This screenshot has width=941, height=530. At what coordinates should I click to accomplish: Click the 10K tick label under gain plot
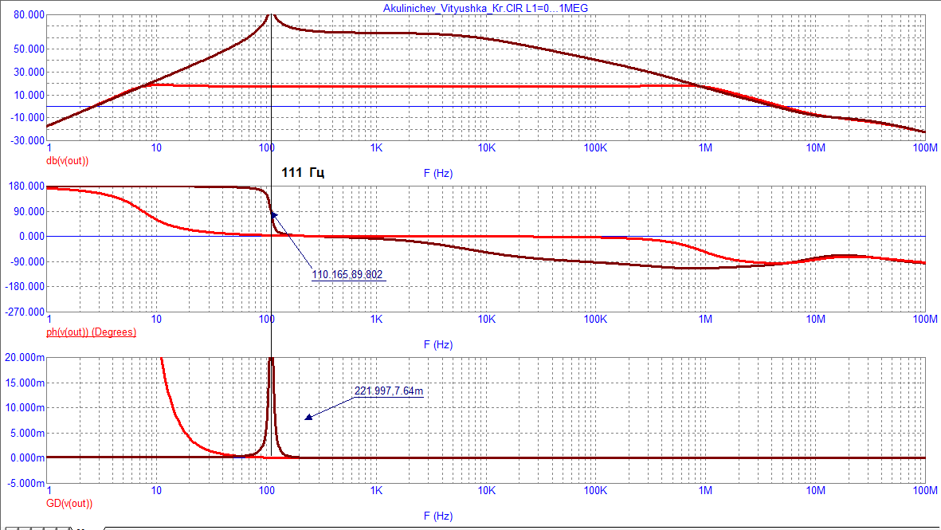(486, 148)
